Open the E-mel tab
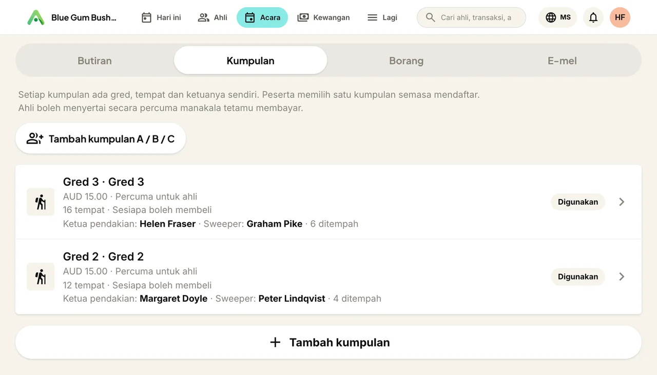Image resolution: width=657 pixels, height=375 pixels. 562,61
